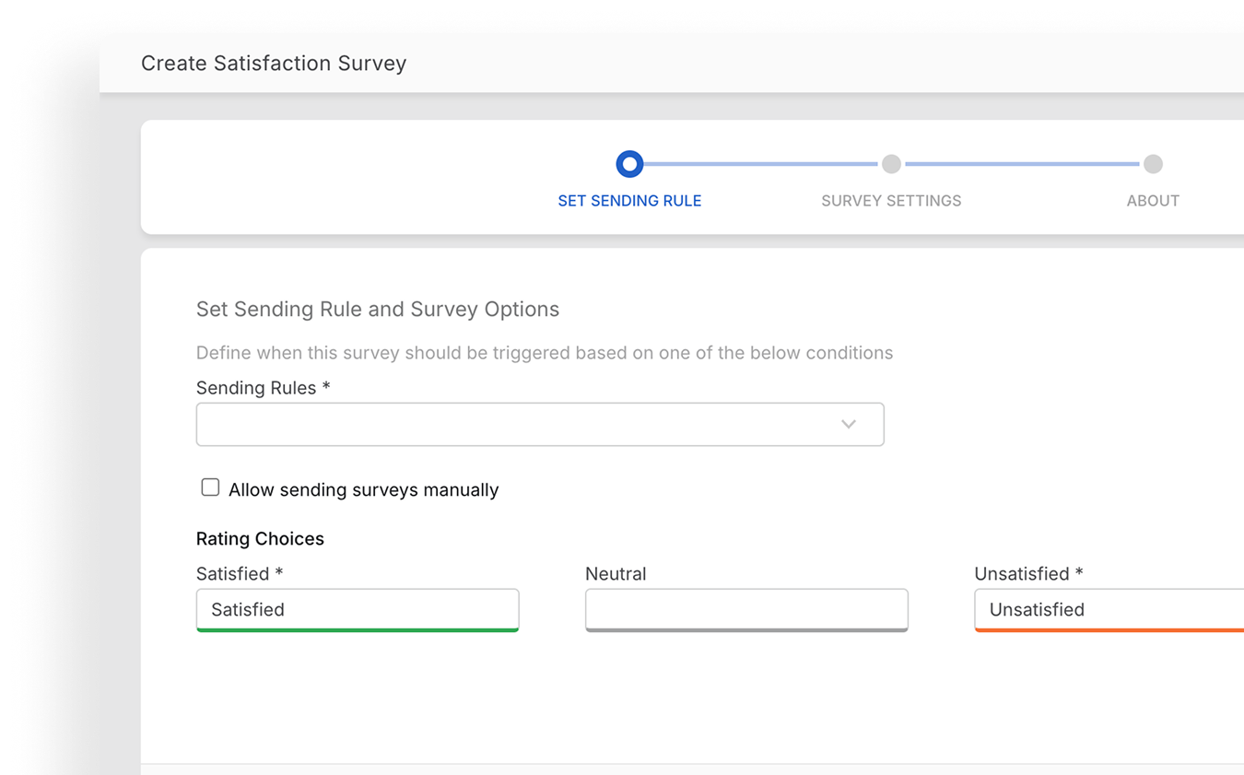Click the chevron arrow in Sending Rules field
This screenshot has height=775, width=1244.
[x=849, y=424]
